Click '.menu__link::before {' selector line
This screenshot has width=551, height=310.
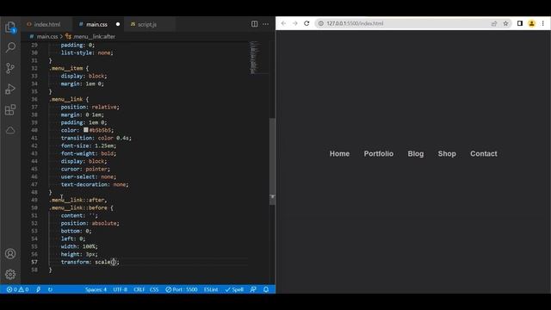click(81, 208)
